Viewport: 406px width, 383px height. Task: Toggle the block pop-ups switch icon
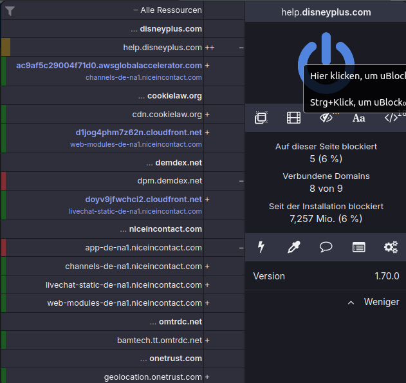coord(261,118)
